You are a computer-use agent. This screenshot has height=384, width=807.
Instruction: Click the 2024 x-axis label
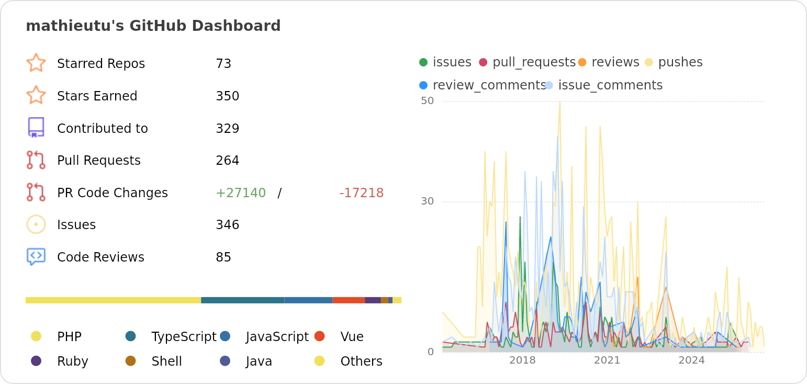(692, 360)
